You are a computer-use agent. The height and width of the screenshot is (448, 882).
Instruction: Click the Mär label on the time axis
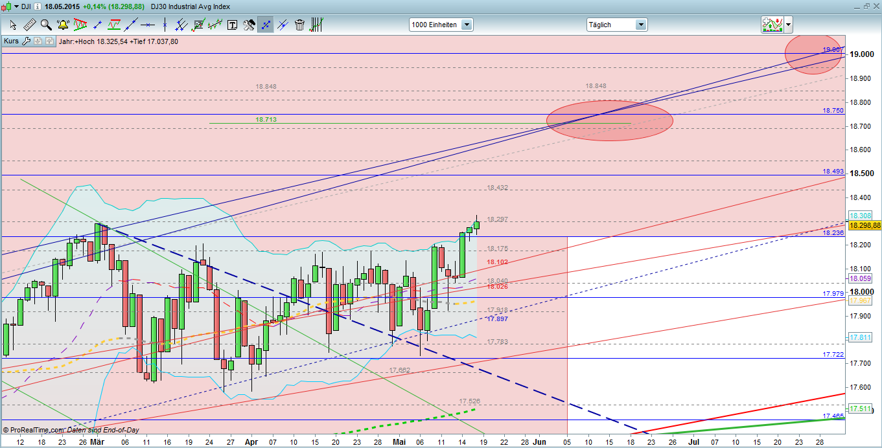coord(97,441)
